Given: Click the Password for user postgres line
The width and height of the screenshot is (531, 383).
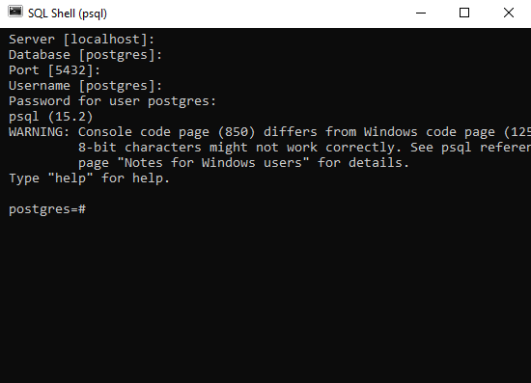Looking at the screenshot, I should pyautogui.click(x=112, y=101).
